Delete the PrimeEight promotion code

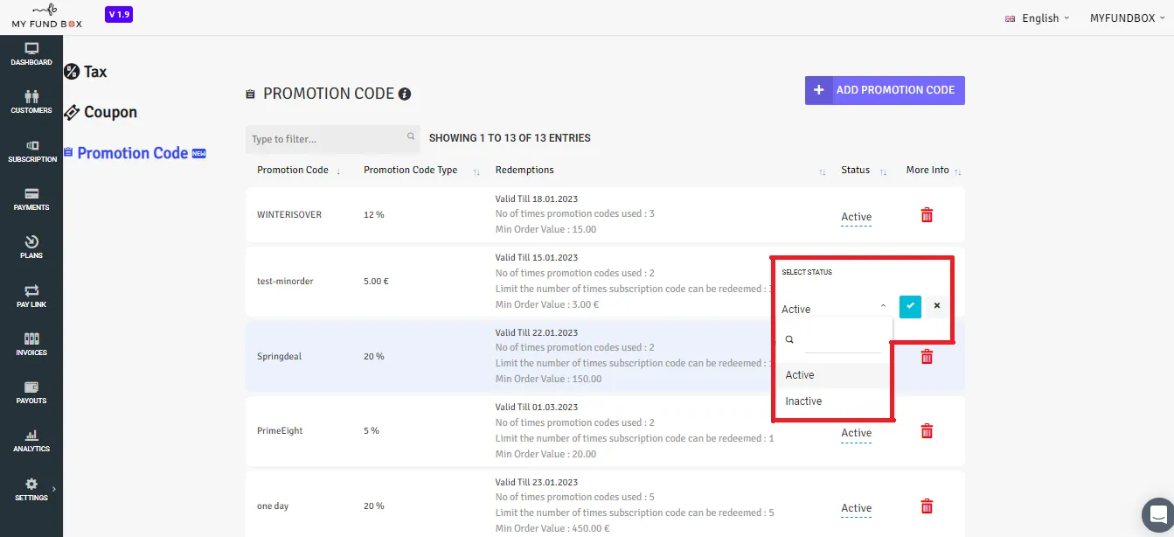point(927,431)
